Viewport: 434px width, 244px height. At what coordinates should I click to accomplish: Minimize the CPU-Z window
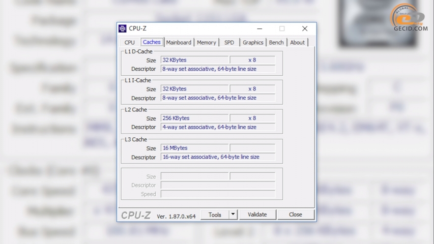coord(259,28)
